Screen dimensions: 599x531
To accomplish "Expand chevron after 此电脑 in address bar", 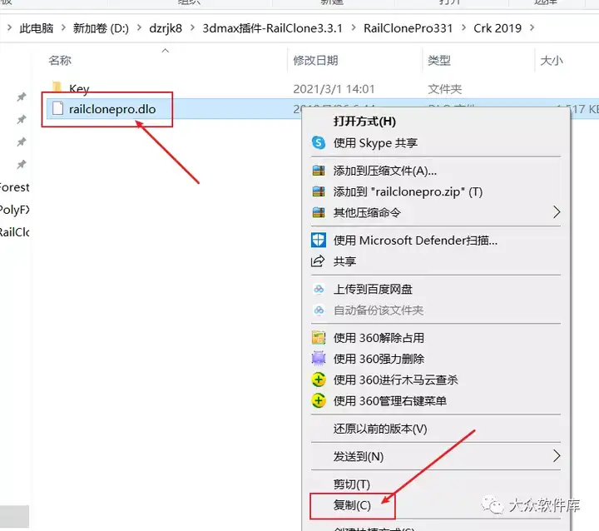I will point(63,28).
